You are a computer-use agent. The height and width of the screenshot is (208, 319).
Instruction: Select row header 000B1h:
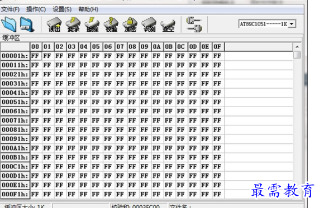[x=15, y=157]
